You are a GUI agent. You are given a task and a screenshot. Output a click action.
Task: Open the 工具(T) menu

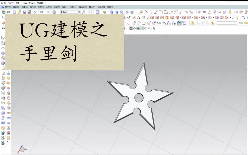coord(49,7)
